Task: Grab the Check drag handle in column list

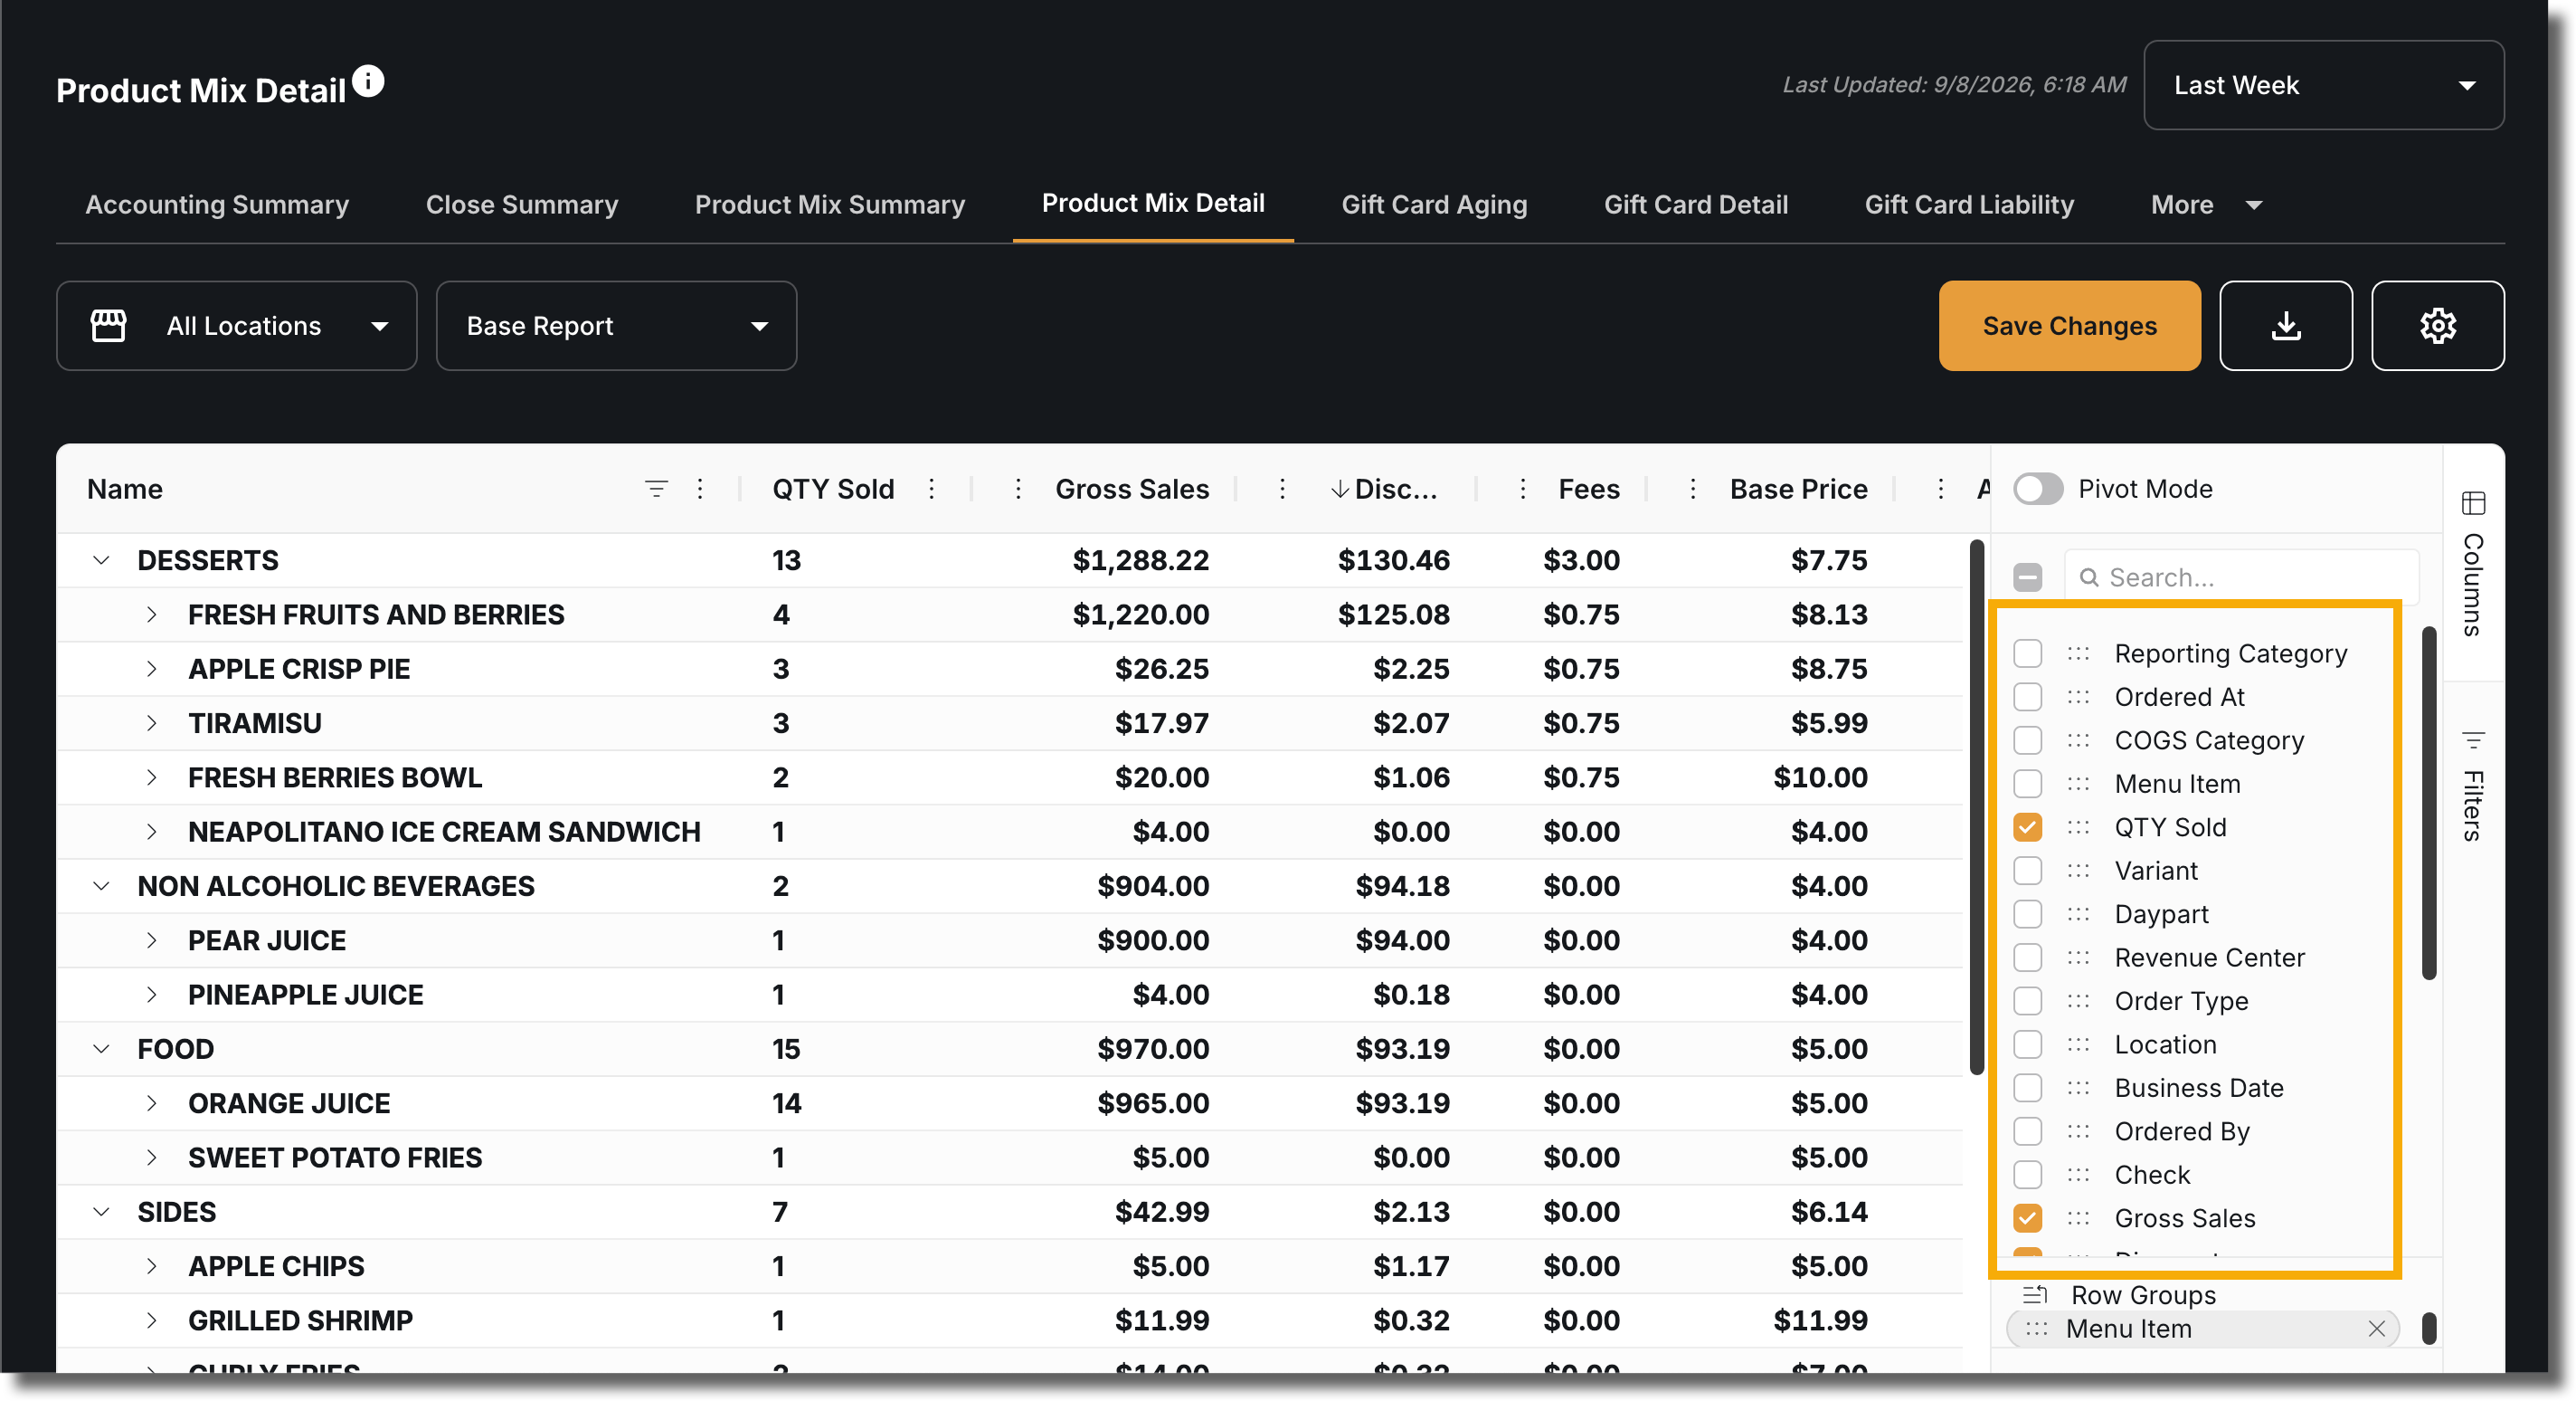Action: pyautogui.click(x=2078, y=1174)
